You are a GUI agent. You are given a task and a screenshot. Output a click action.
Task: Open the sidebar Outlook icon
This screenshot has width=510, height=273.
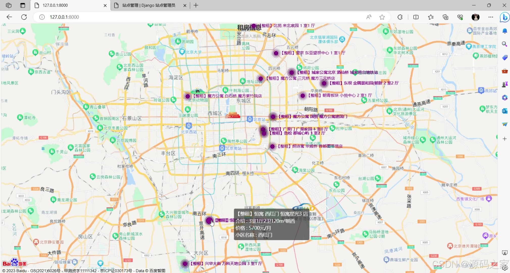click(x=505, y=111)
